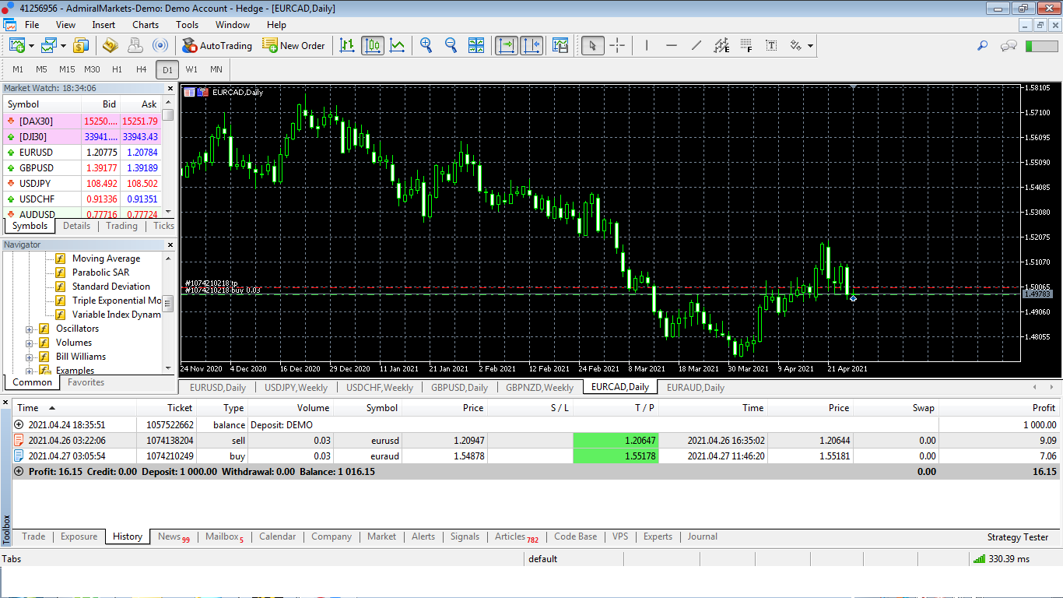Open the Charts menu
Screen dimensions: 1063x598
(145, 25)
